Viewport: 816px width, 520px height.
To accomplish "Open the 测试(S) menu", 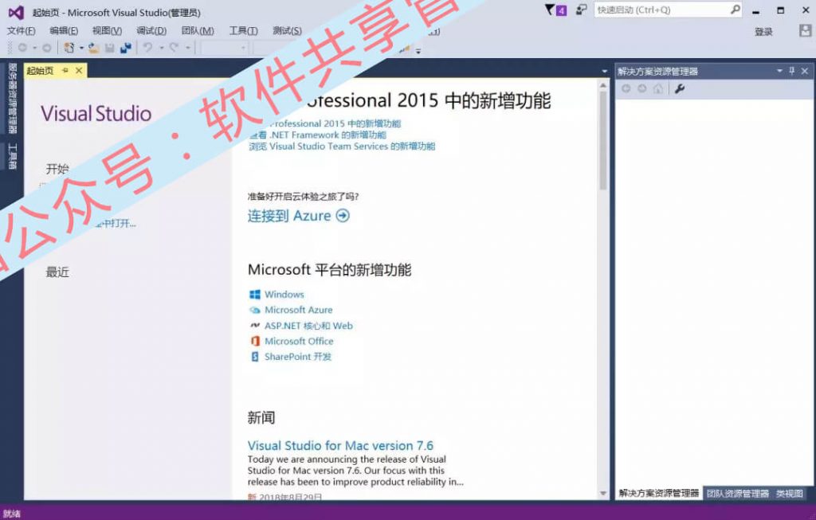I will click(287, 31).
